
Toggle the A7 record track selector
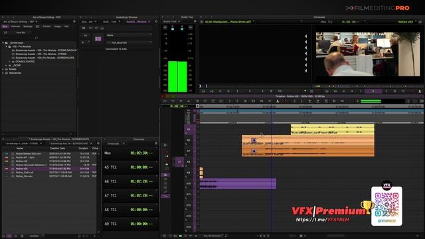click(189, 151)
